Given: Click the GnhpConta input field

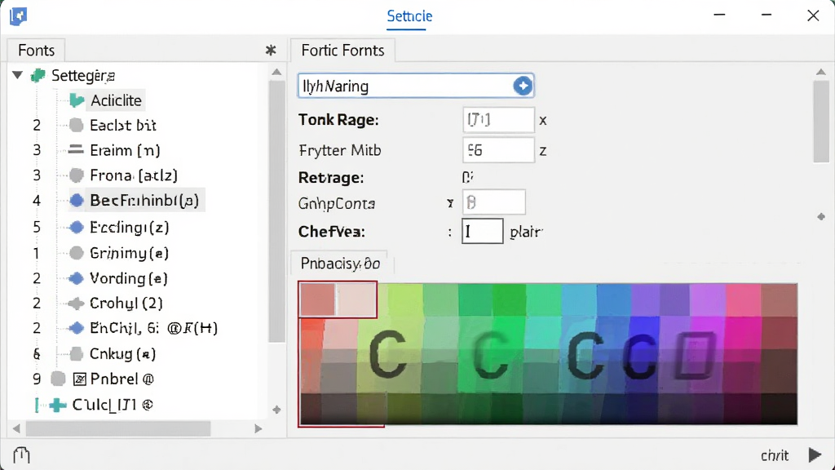Looking at the screenshot, I should (493, 202).
